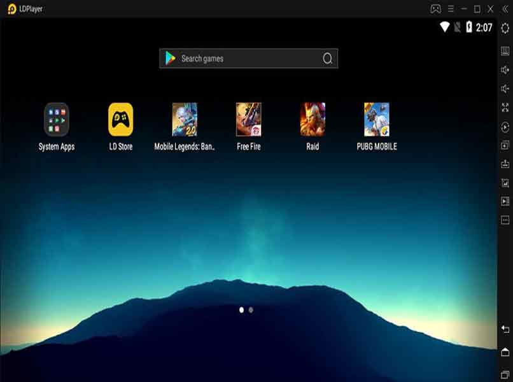Click the clock showing 2:07

tap(484, 27)
